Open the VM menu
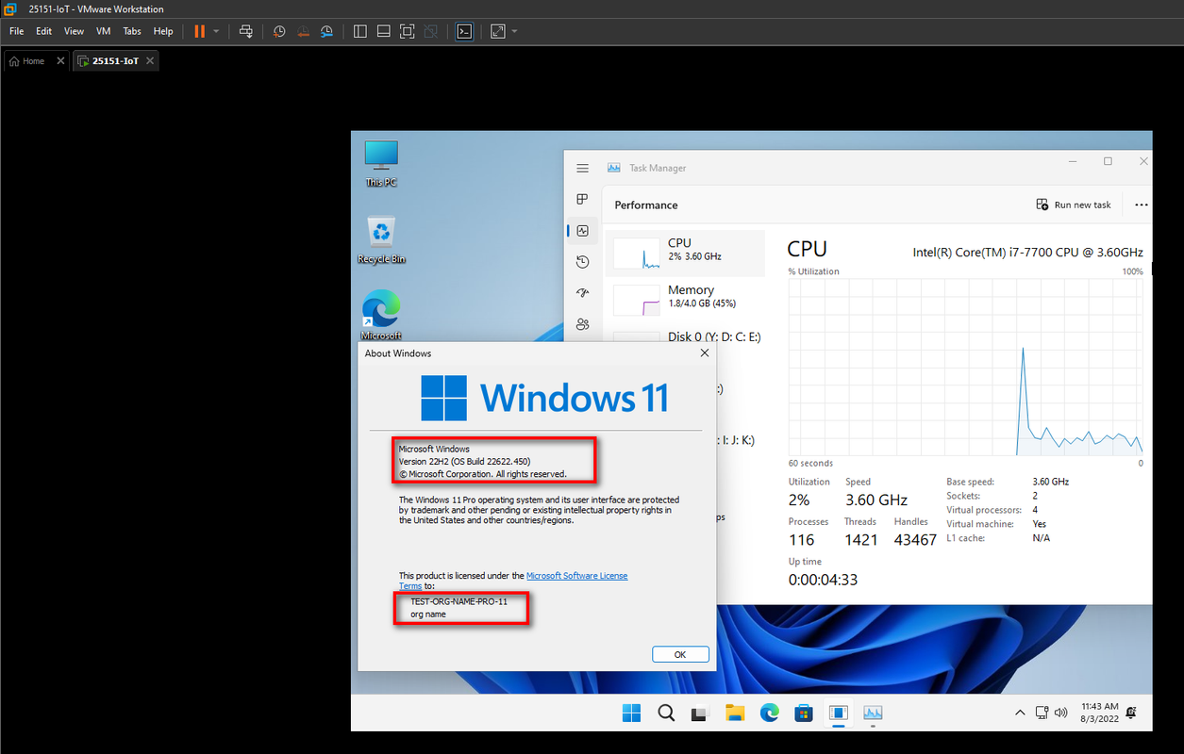The width and height of the screenshot is (1184, 754). (x=104, y=31)
